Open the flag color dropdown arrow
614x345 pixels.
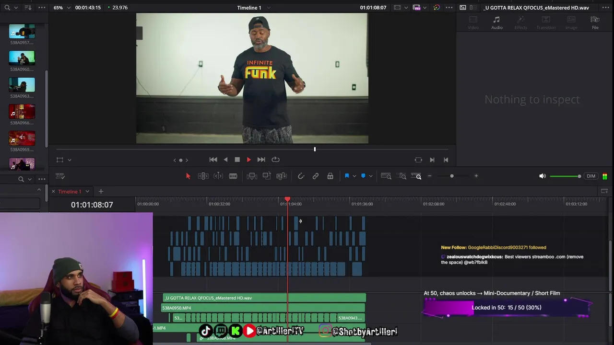point(354,176)
